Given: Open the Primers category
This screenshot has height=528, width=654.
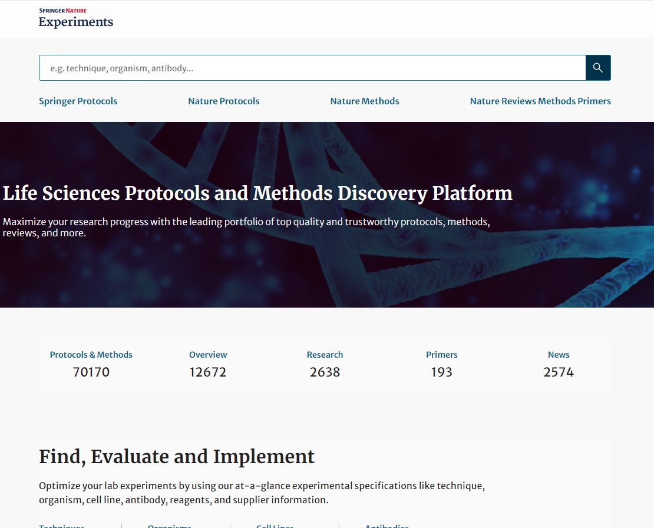Looking at the screenshot, I should [x=441, y=355].
